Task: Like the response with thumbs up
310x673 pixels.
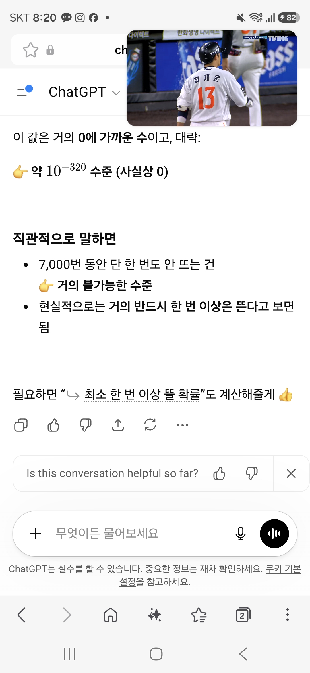Action: pos(53,425)
